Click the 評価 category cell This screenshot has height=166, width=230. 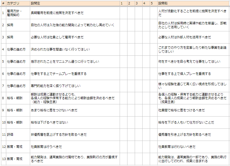point(18,134)
